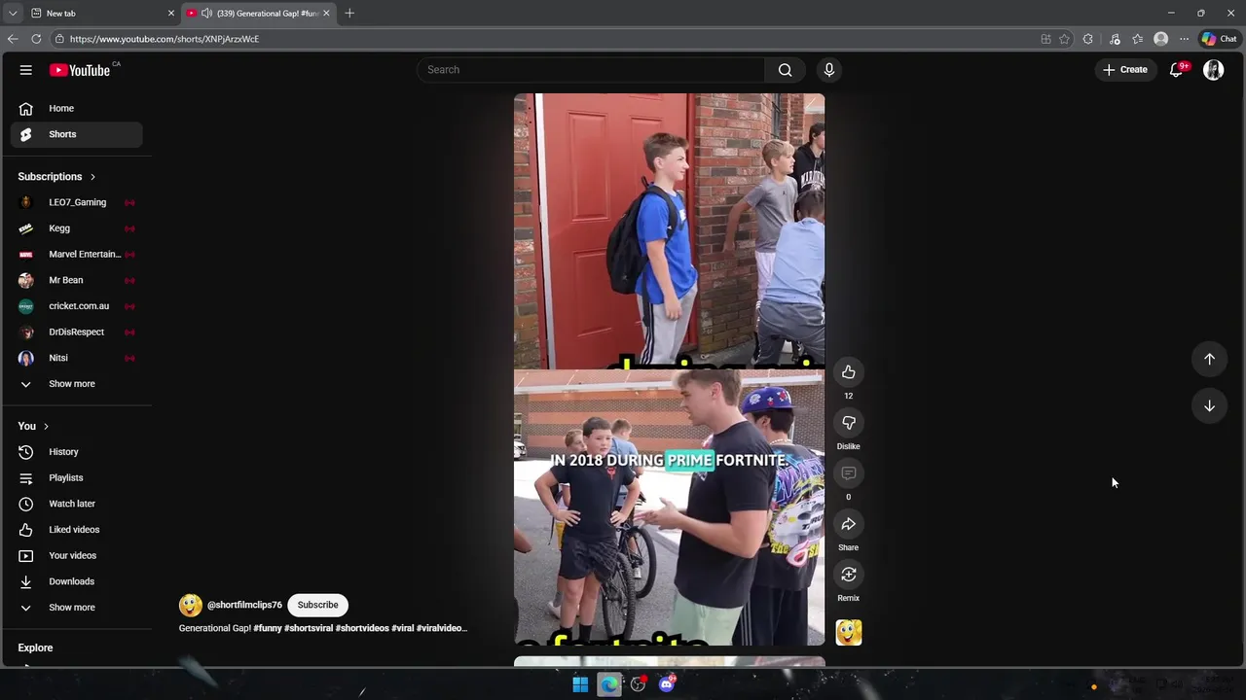Click the Create button
This screenshot has height=700, width=1246.
1125,70
